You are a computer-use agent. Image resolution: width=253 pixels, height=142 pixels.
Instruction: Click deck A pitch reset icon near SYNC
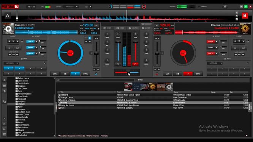tap(96, 74)
